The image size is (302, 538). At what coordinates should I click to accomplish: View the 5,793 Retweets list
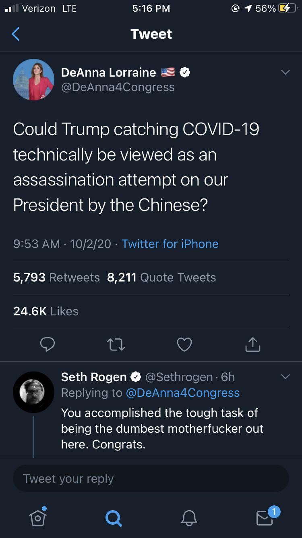(x=56, y=277)
